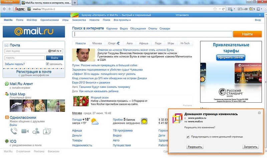Click the Пробки traffic link
Screen dimensions: 267x158
118,120
